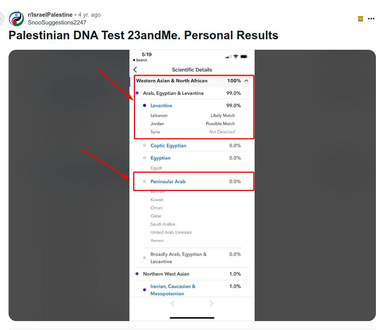Click the Northern West Asian row

pos(166,274)
